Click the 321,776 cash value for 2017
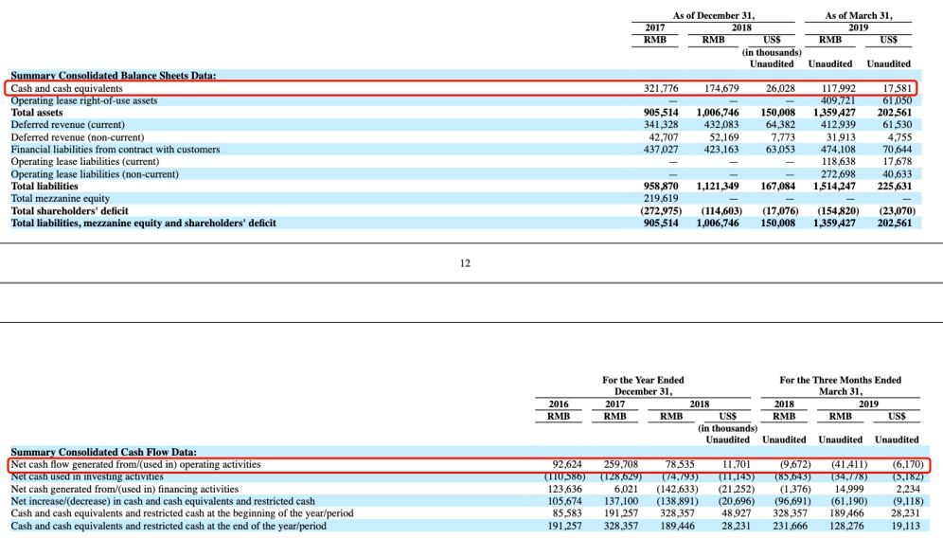Screen dimensions: 943x538 pyautogui.click(x=662, y=88)
